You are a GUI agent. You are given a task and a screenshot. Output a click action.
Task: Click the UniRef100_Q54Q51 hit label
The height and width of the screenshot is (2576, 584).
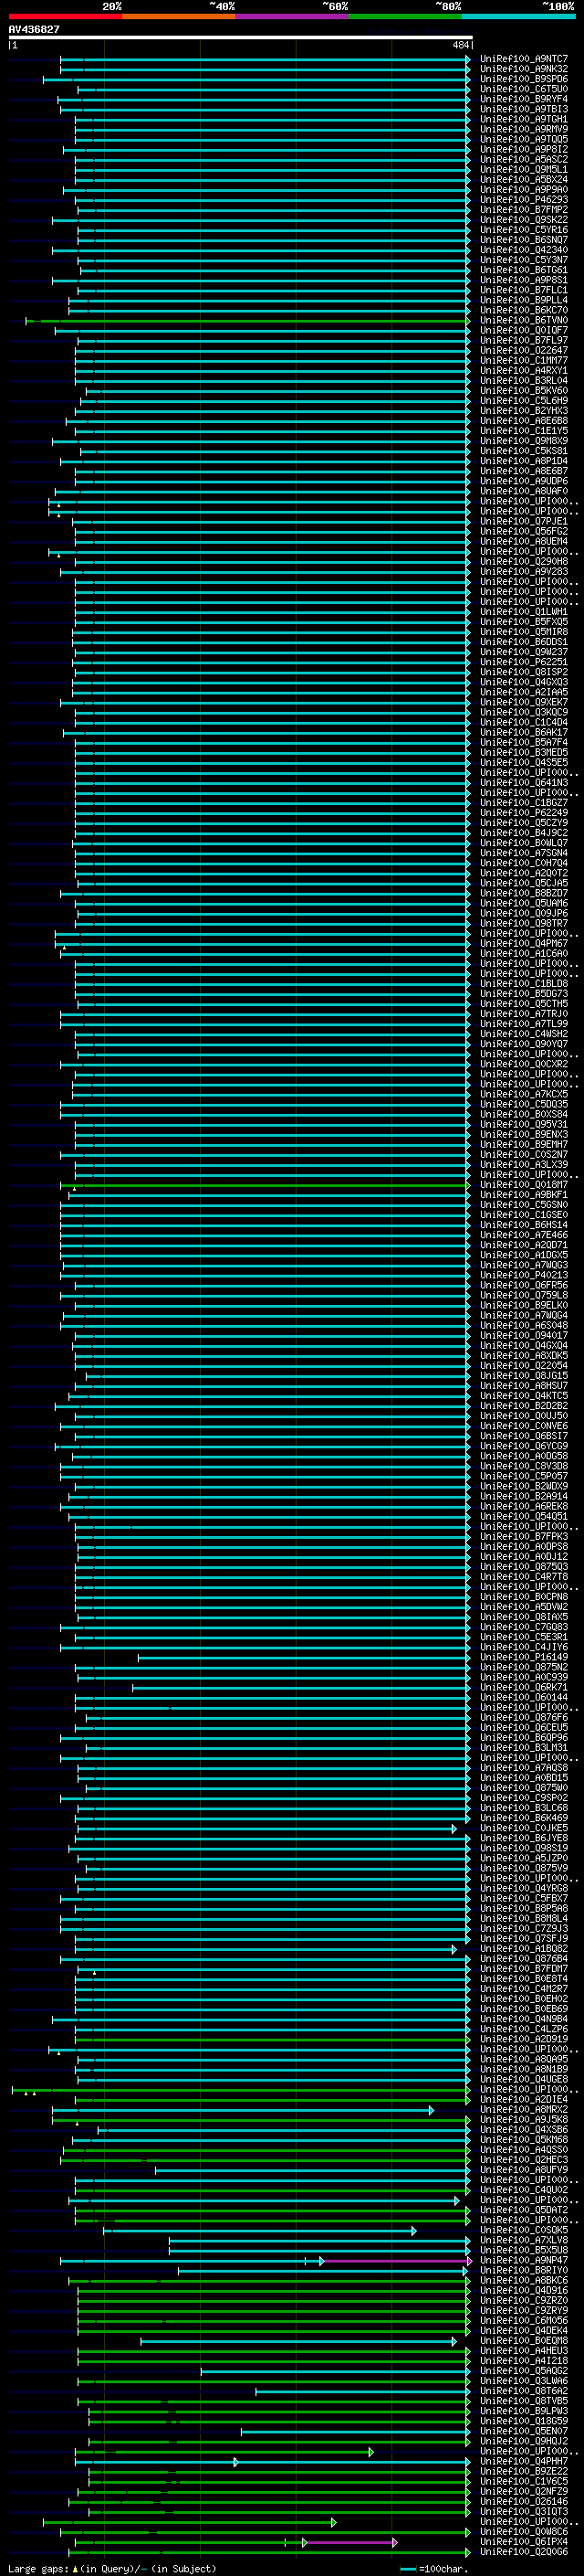click(523, 1517)
